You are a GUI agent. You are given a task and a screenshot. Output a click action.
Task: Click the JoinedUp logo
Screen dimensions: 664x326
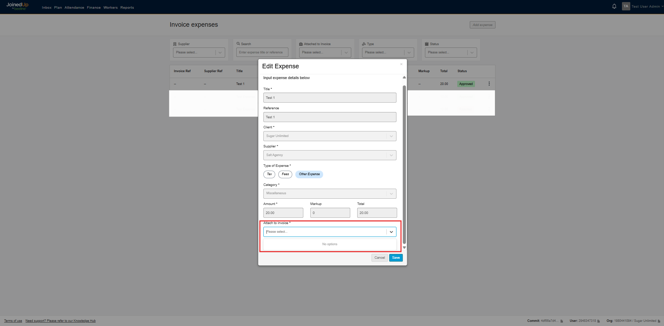pos(17,6)
